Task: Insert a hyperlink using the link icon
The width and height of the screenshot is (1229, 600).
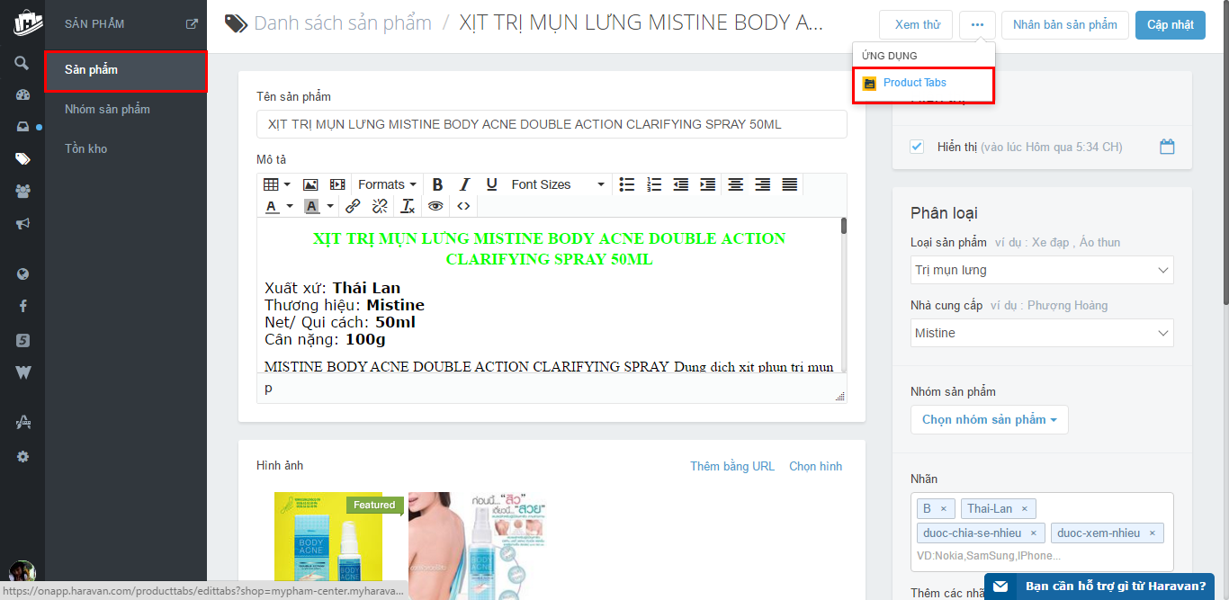Action: 353,206
